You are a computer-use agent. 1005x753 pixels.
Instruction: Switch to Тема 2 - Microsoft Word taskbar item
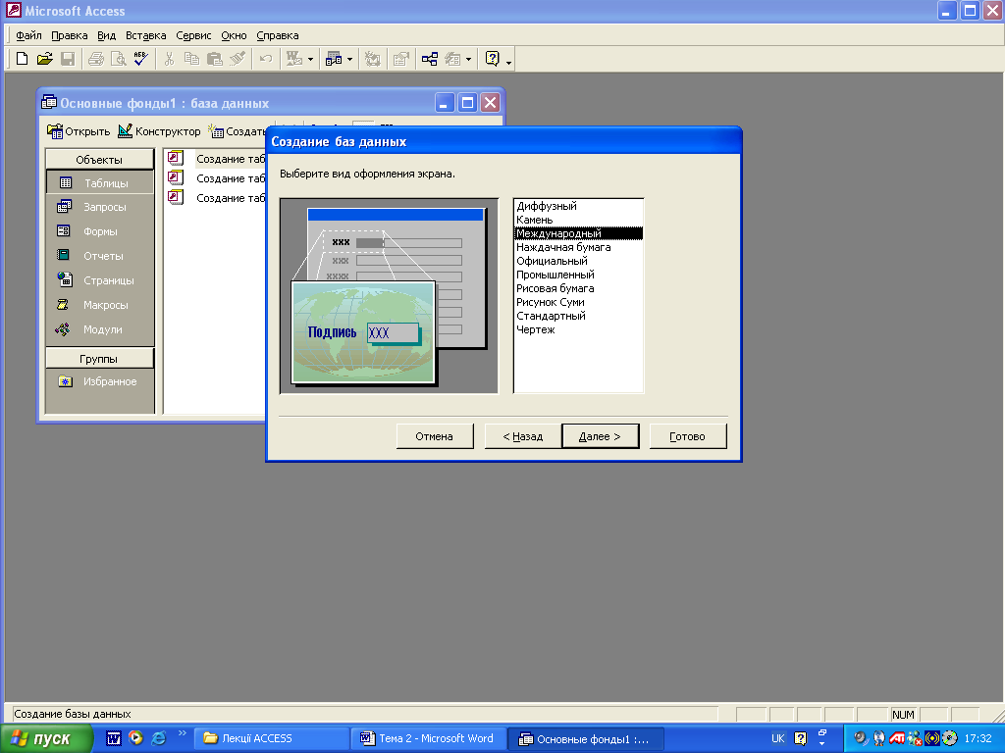[x=429, y=739]
